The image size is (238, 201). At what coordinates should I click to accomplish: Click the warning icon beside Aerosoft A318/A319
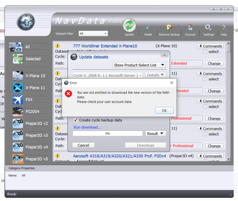(58, 156)
